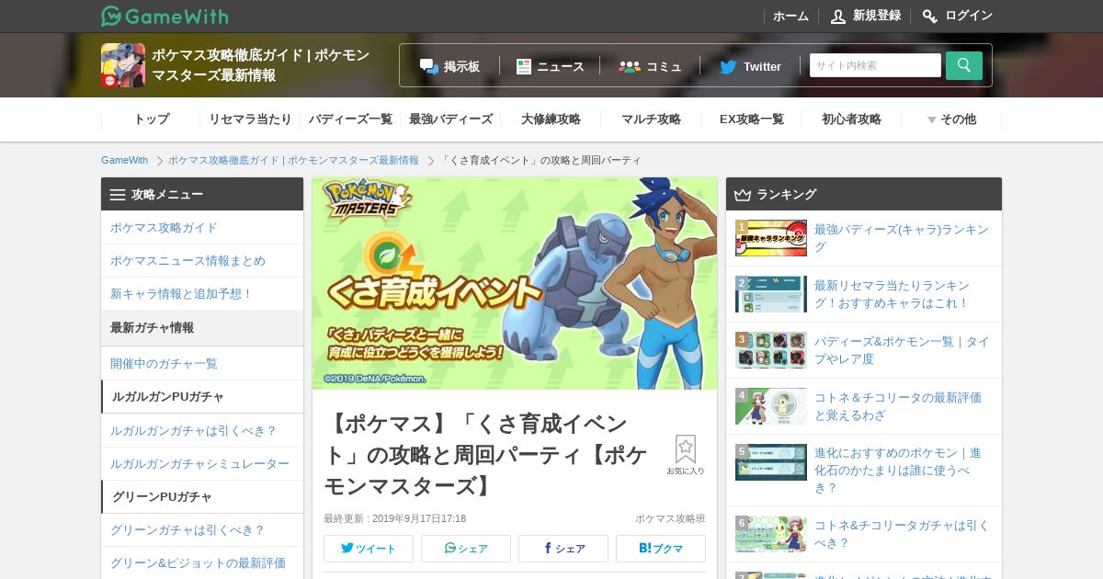
Task: Click the Facebook シェア button
Action: 563,549
